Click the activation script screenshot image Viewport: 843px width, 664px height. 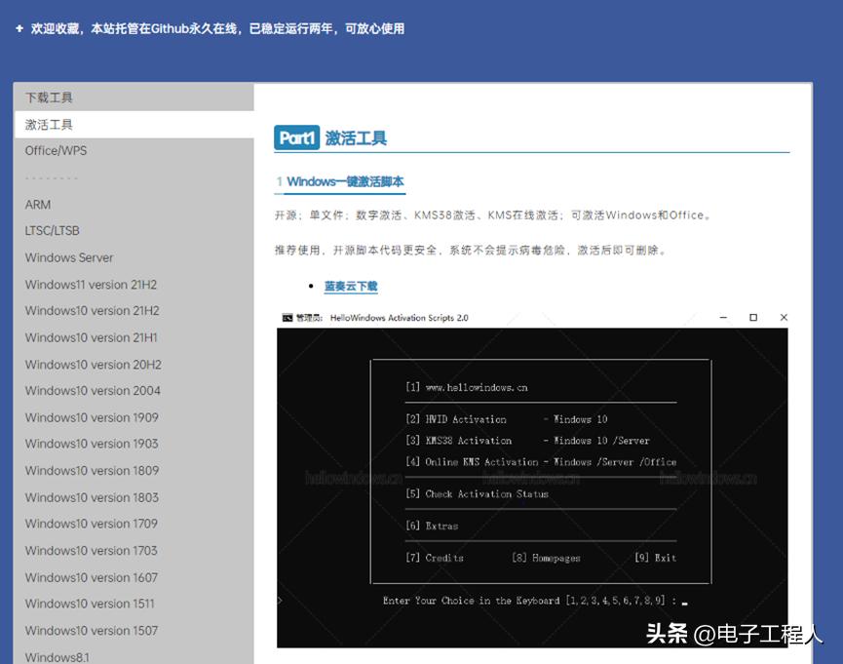(x=532, y=478)
